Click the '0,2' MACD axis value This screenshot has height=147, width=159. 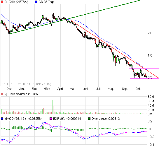tap(150, 121)
